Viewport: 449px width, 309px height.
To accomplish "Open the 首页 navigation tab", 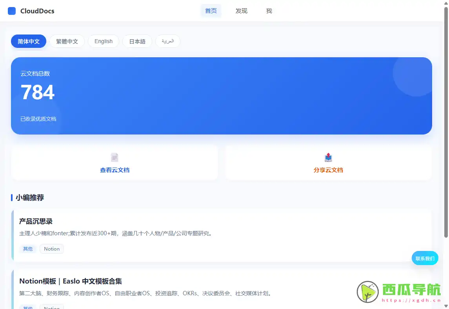I will pos(211,11).
